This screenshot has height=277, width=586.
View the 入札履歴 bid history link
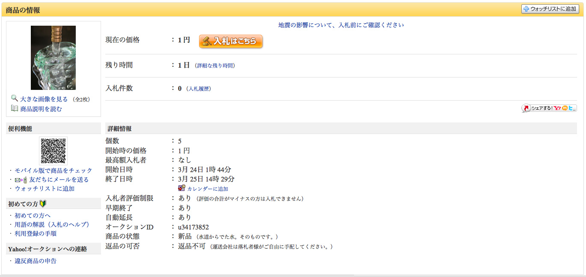click(199, 89)
